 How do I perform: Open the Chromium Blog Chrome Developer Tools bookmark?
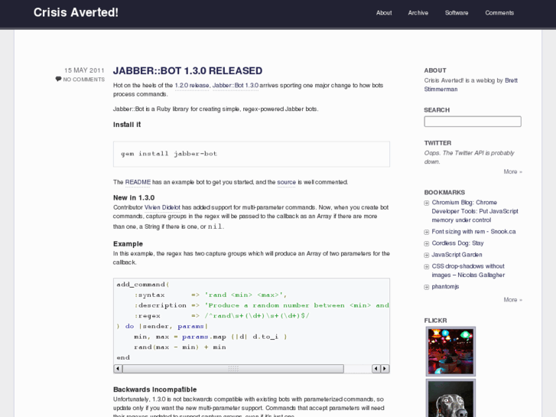(475, 211)
